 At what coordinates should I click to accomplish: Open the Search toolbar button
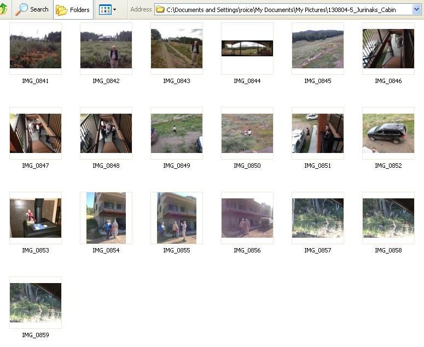[x=32, y=9]
